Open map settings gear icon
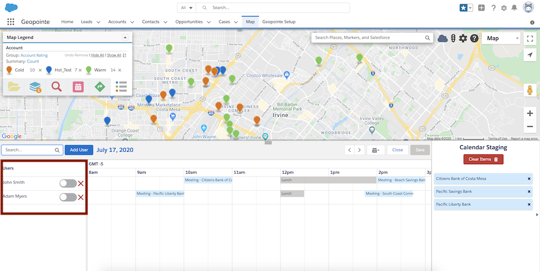540x271 pixels. [x=463, y=38]
